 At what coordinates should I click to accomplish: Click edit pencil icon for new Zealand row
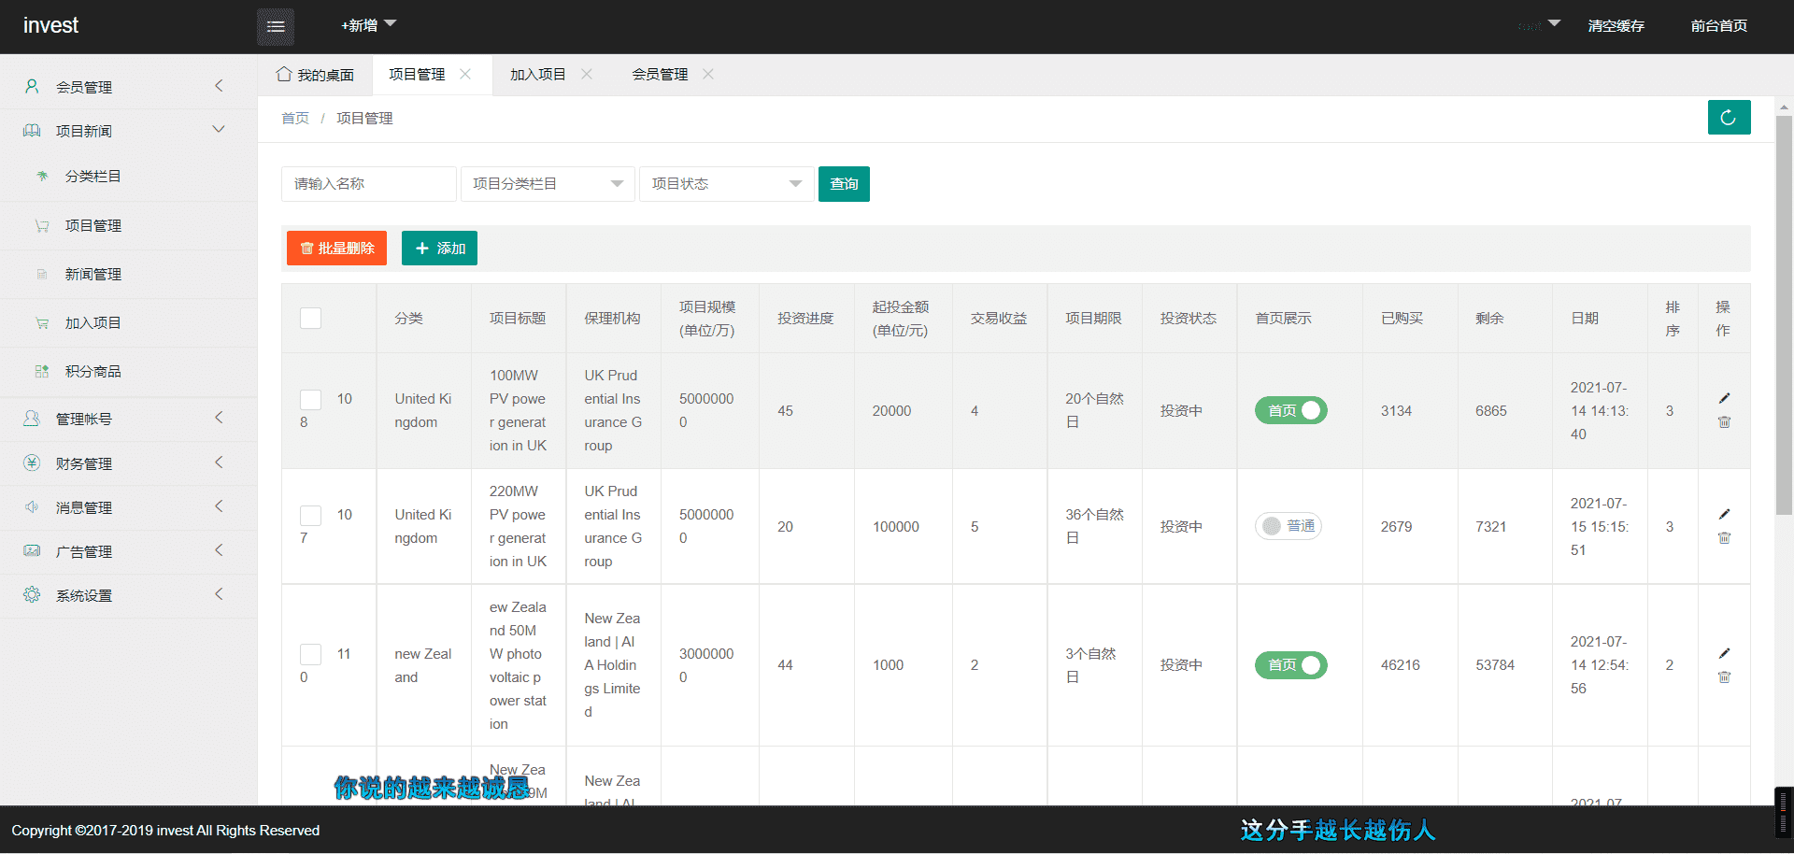1724,654
